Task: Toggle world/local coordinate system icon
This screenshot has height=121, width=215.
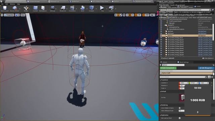Action: [124, 15]
